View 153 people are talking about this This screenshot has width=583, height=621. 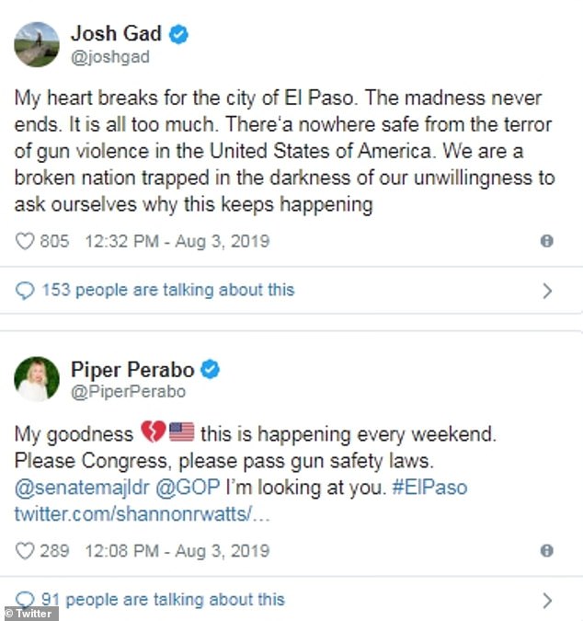(167, 291)
